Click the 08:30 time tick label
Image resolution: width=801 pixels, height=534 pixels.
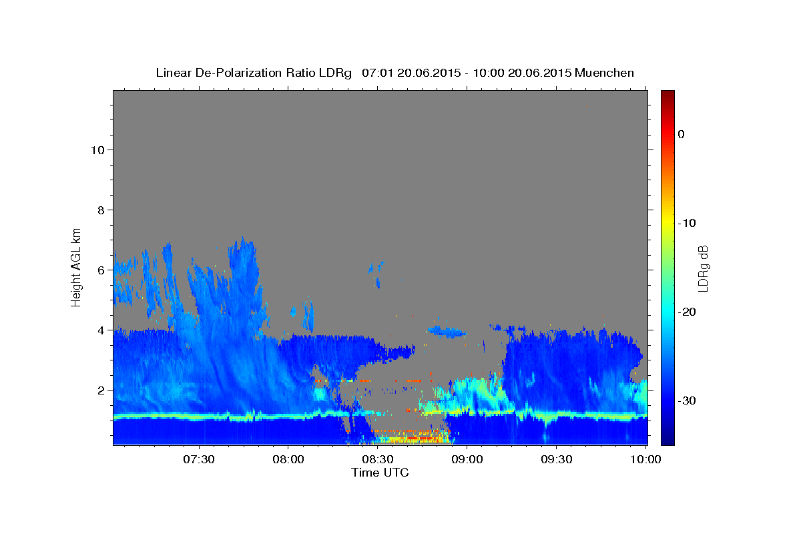(378, 459)
